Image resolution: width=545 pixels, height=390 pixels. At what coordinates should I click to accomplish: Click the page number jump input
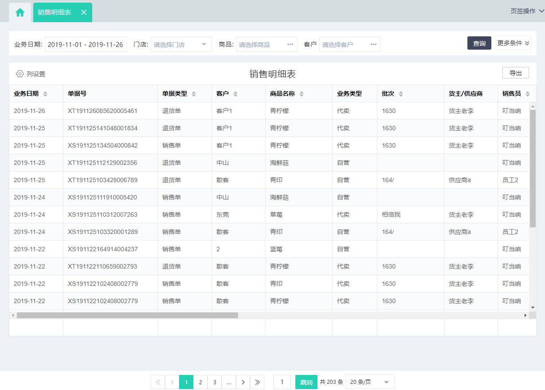click(282, 382)
